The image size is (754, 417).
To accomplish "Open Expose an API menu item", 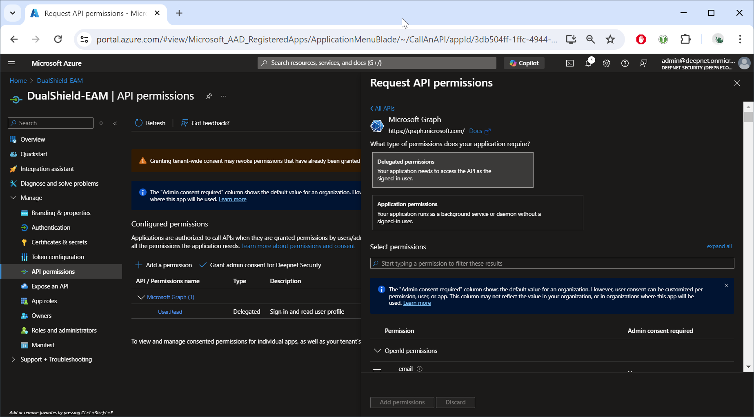I will point(50,286).
